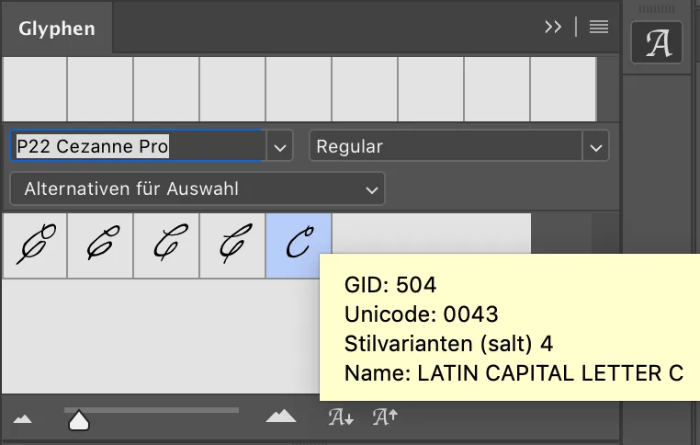
Task: Collapse the panel with double chevron icon
Action: click(553, 28)
